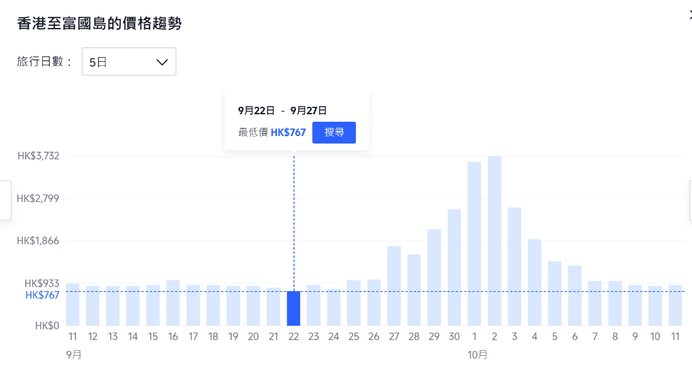
Task: Click the HK$767 lowest price in tooltip
Action: pyautogui.click(x=289, y=133)
